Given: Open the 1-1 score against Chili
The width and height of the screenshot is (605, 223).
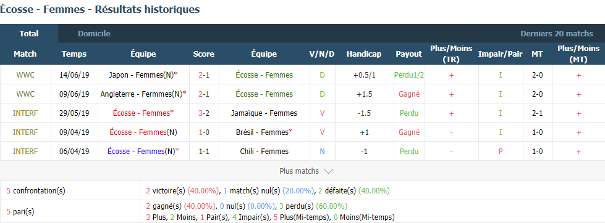Looking at the screenshot, I should (204, 151).
